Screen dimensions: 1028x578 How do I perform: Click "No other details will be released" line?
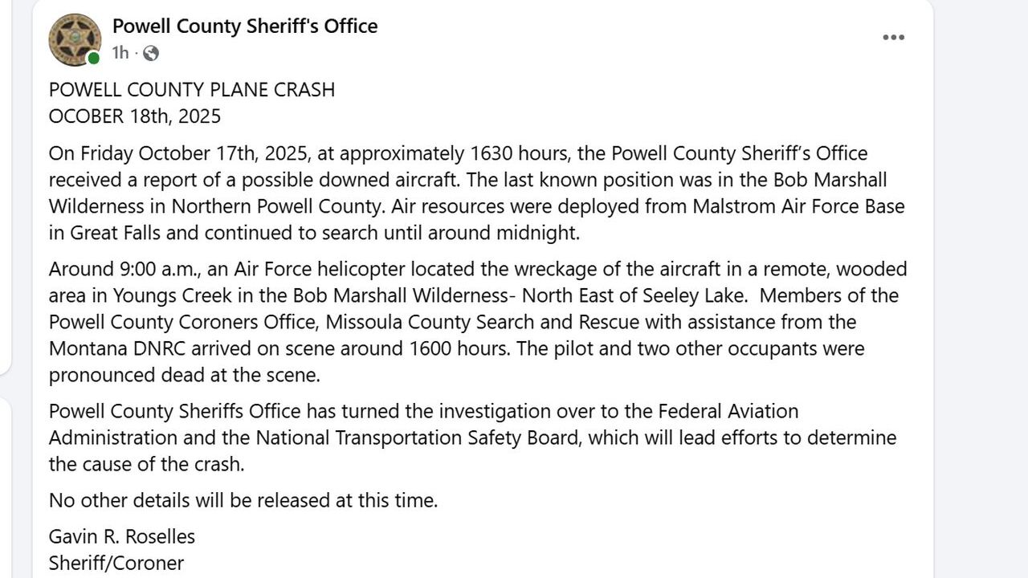point(243,501)
